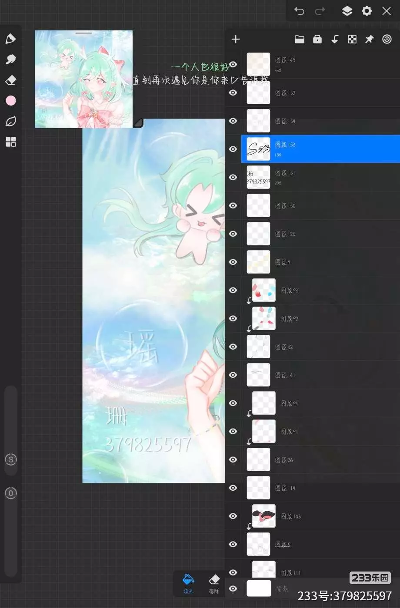This screenshot has width=400, height=608.
Task: Open the four-square panels grid icon
Action: pos(10,142)
